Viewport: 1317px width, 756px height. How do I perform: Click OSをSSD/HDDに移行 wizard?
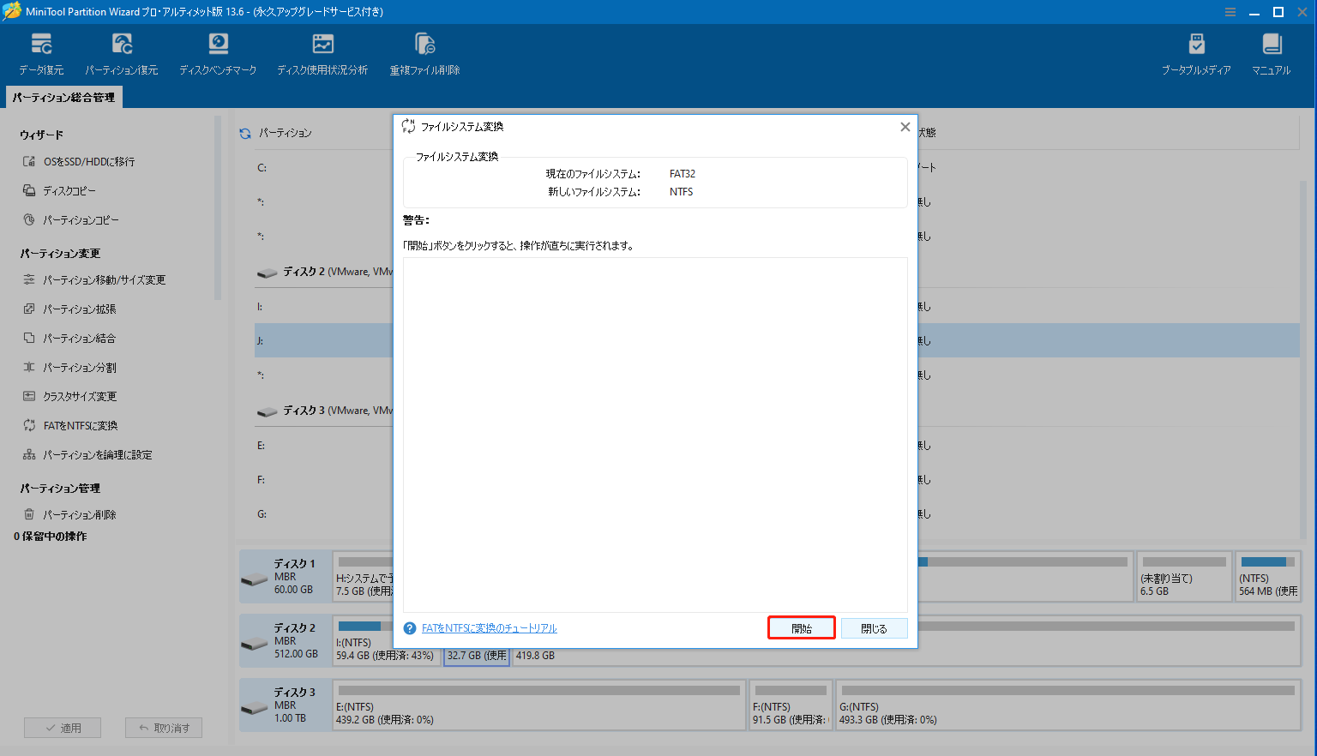coord(89,161)
